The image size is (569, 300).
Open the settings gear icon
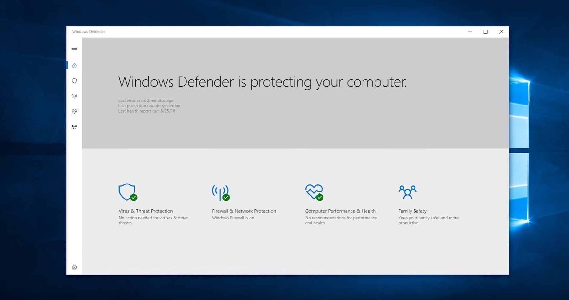74,267
